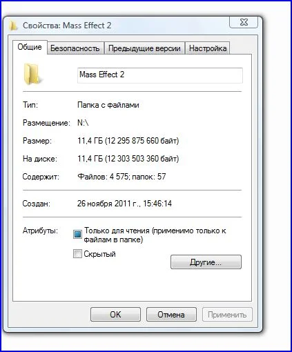Switch to the Безопасность tab
The width and height of the screenshot is (292, 352).
tap(75, 48)
